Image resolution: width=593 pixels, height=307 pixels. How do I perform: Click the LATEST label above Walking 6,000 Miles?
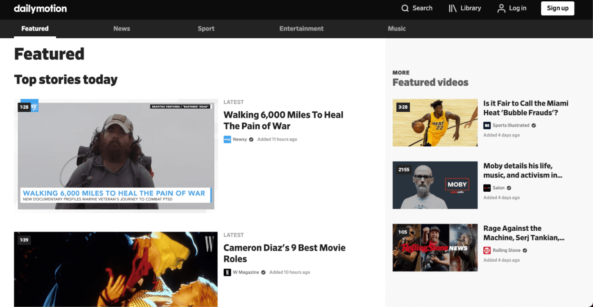pos(234,102)
